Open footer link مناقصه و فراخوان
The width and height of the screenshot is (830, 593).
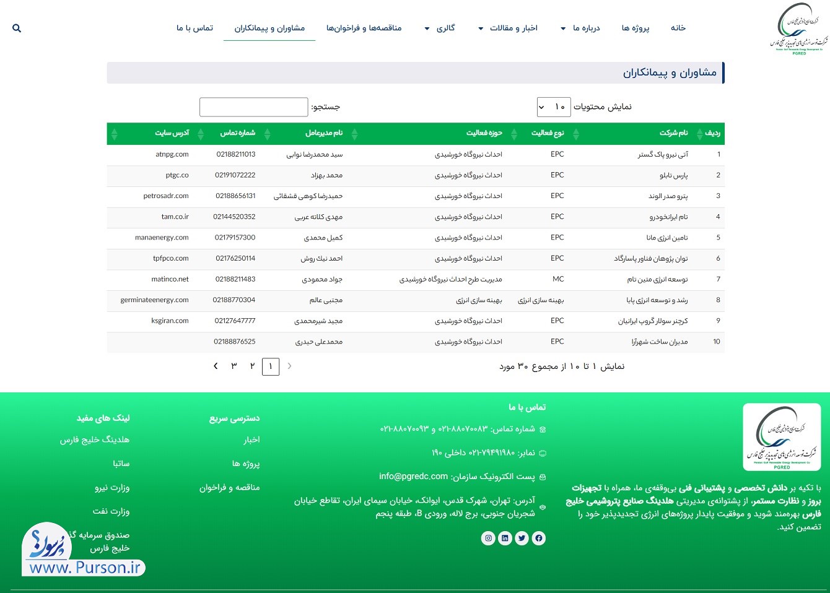(229, 488)
